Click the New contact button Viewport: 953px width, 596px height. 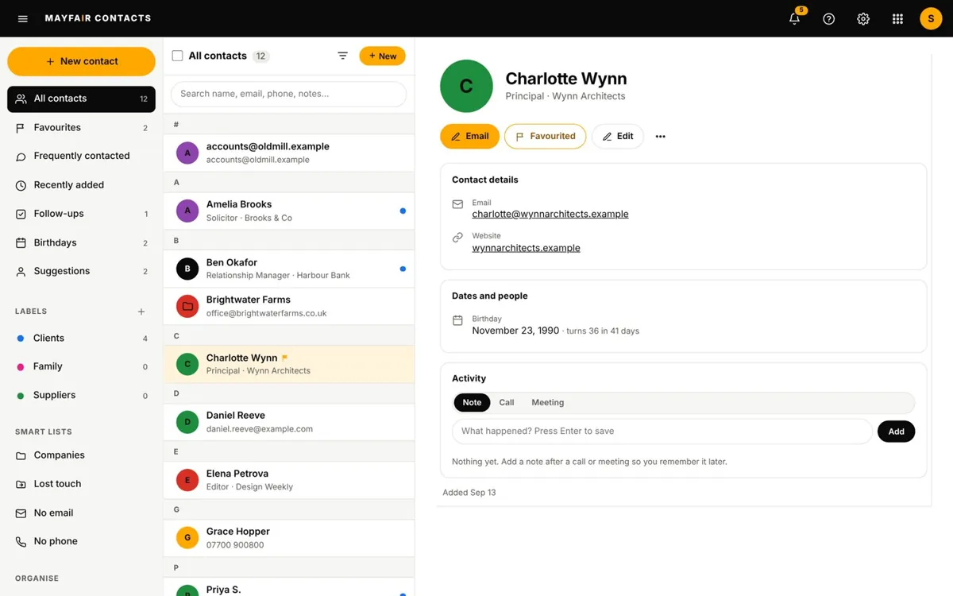click(x=81, y=61)
